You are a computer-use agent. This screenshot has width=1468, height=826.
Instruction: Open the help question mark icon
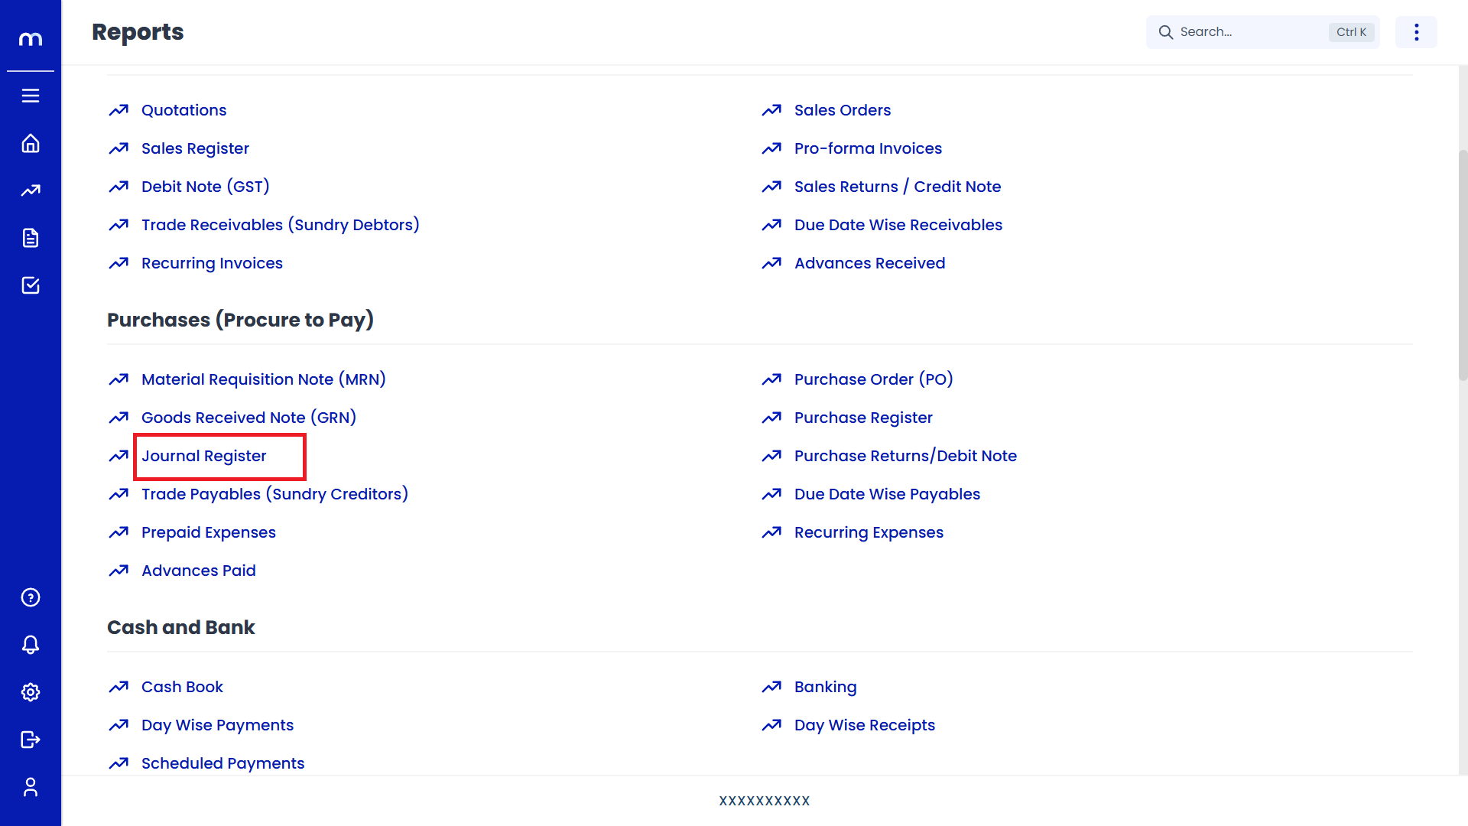pyautogui.click(x=31, y=597)
